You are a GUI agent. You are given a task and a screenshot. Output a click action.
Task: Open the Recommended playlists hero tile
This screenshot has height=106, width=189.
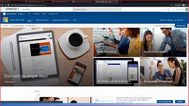click(163, 42)
